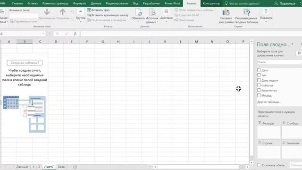Click the vertical scrollbar up arrow
The width and height of the screenshot is (302, 170).
pyautogui.click(x=252, y=42)
